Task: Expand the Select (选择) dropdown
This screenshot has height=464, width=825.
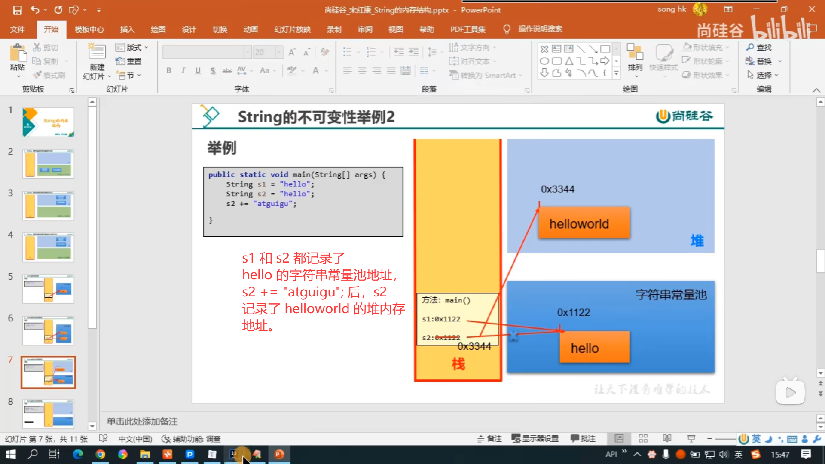Action: [764, 75]
